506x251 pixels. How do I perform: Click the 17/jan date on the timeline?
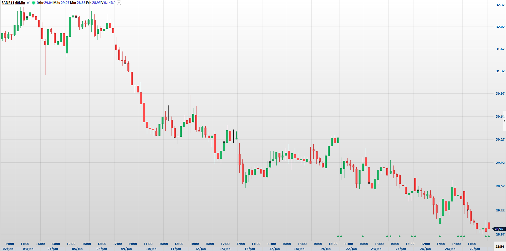pos(274,249)
